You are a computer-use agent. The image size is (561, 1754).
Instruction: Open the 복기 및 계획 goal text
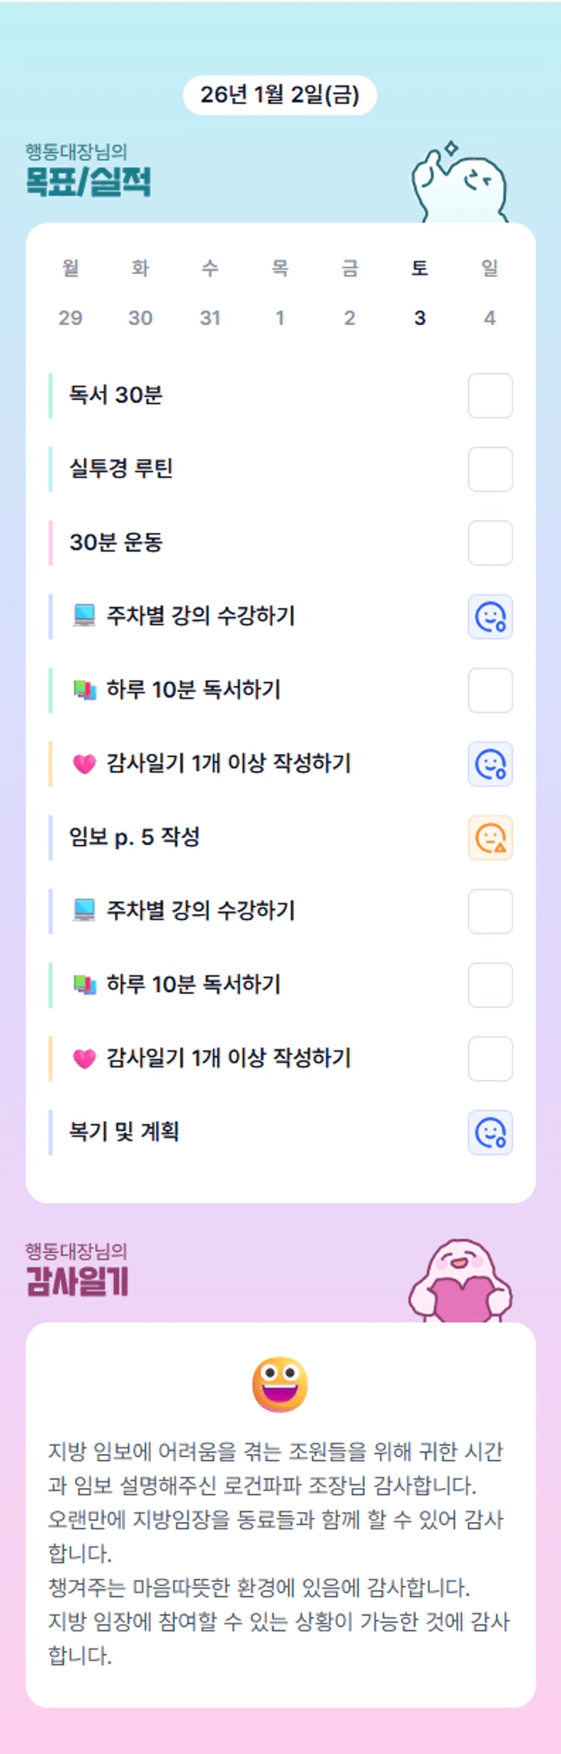tap(124, 1132)
